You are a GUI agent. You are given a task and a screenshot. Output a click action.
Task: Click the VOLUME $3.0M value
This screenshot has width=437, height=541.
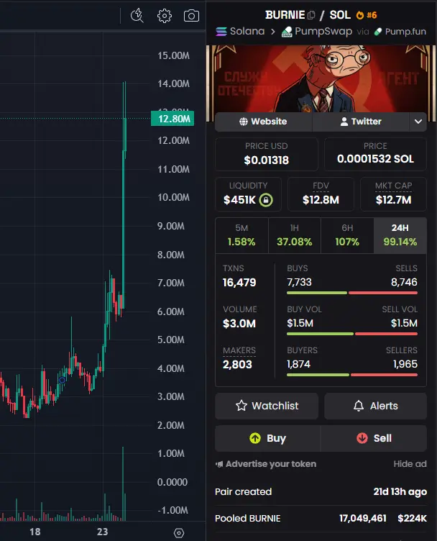[239, 324]
